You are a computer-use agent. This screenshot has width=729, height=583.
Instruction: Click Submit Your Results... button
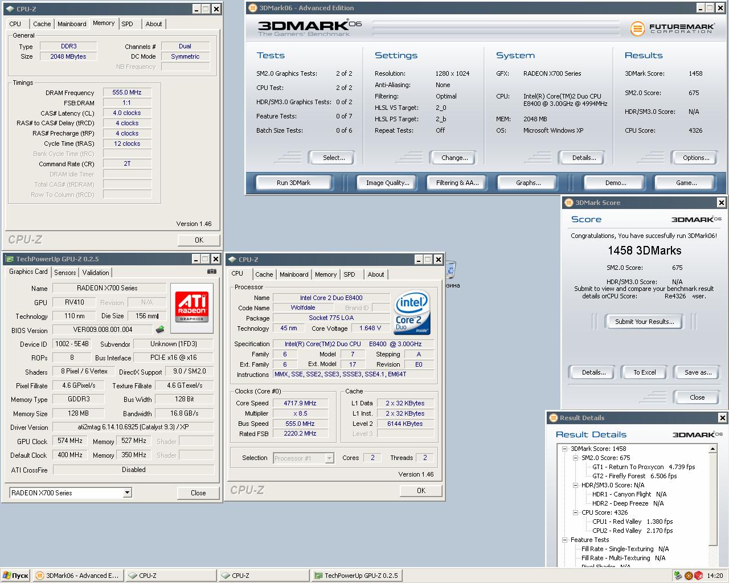(x=645, y=322)
